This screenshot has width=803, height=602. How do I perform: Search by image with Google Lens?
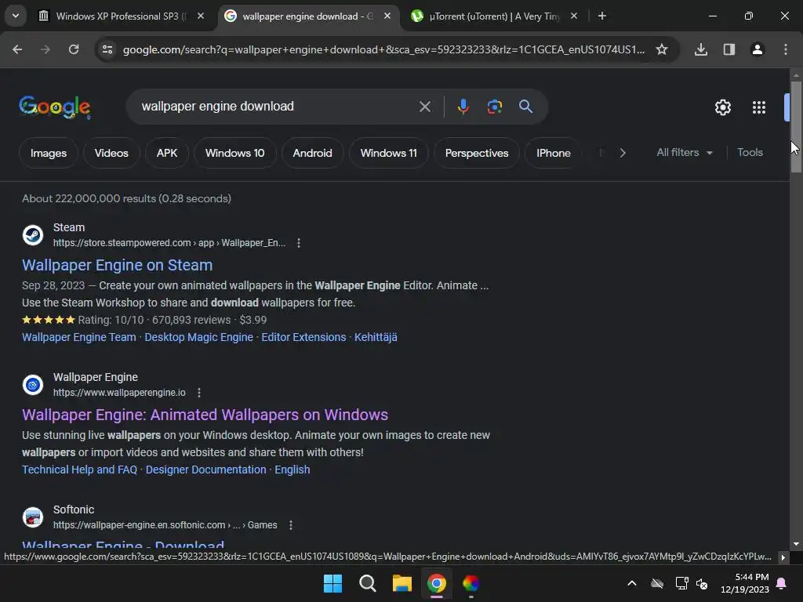pos(494,107)
